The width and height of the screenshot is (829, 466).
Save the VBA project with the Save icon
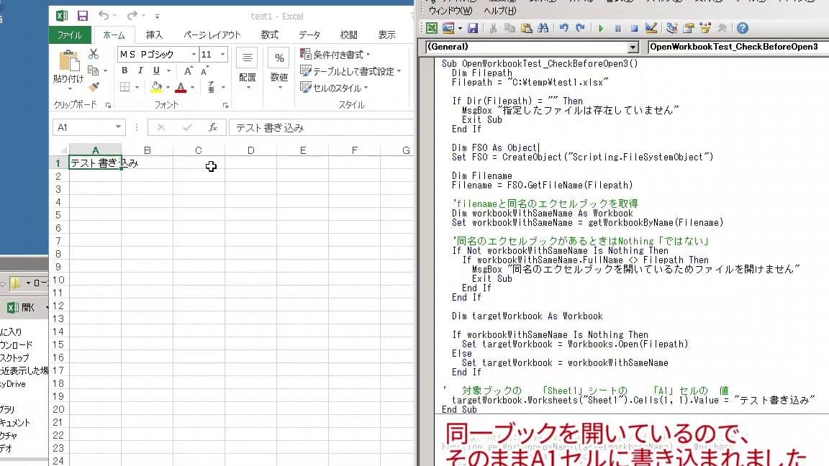(472, 29)
